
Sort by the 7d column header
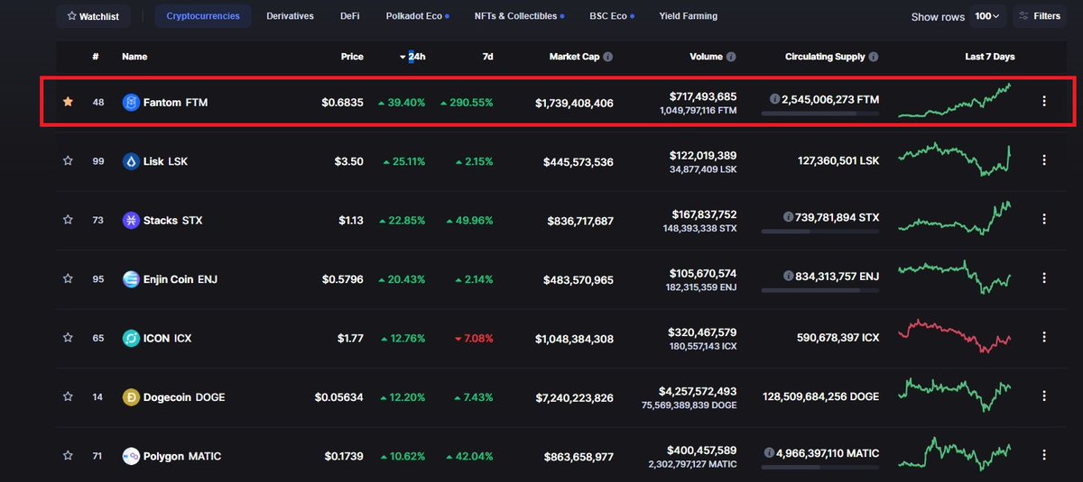(487, 57)
